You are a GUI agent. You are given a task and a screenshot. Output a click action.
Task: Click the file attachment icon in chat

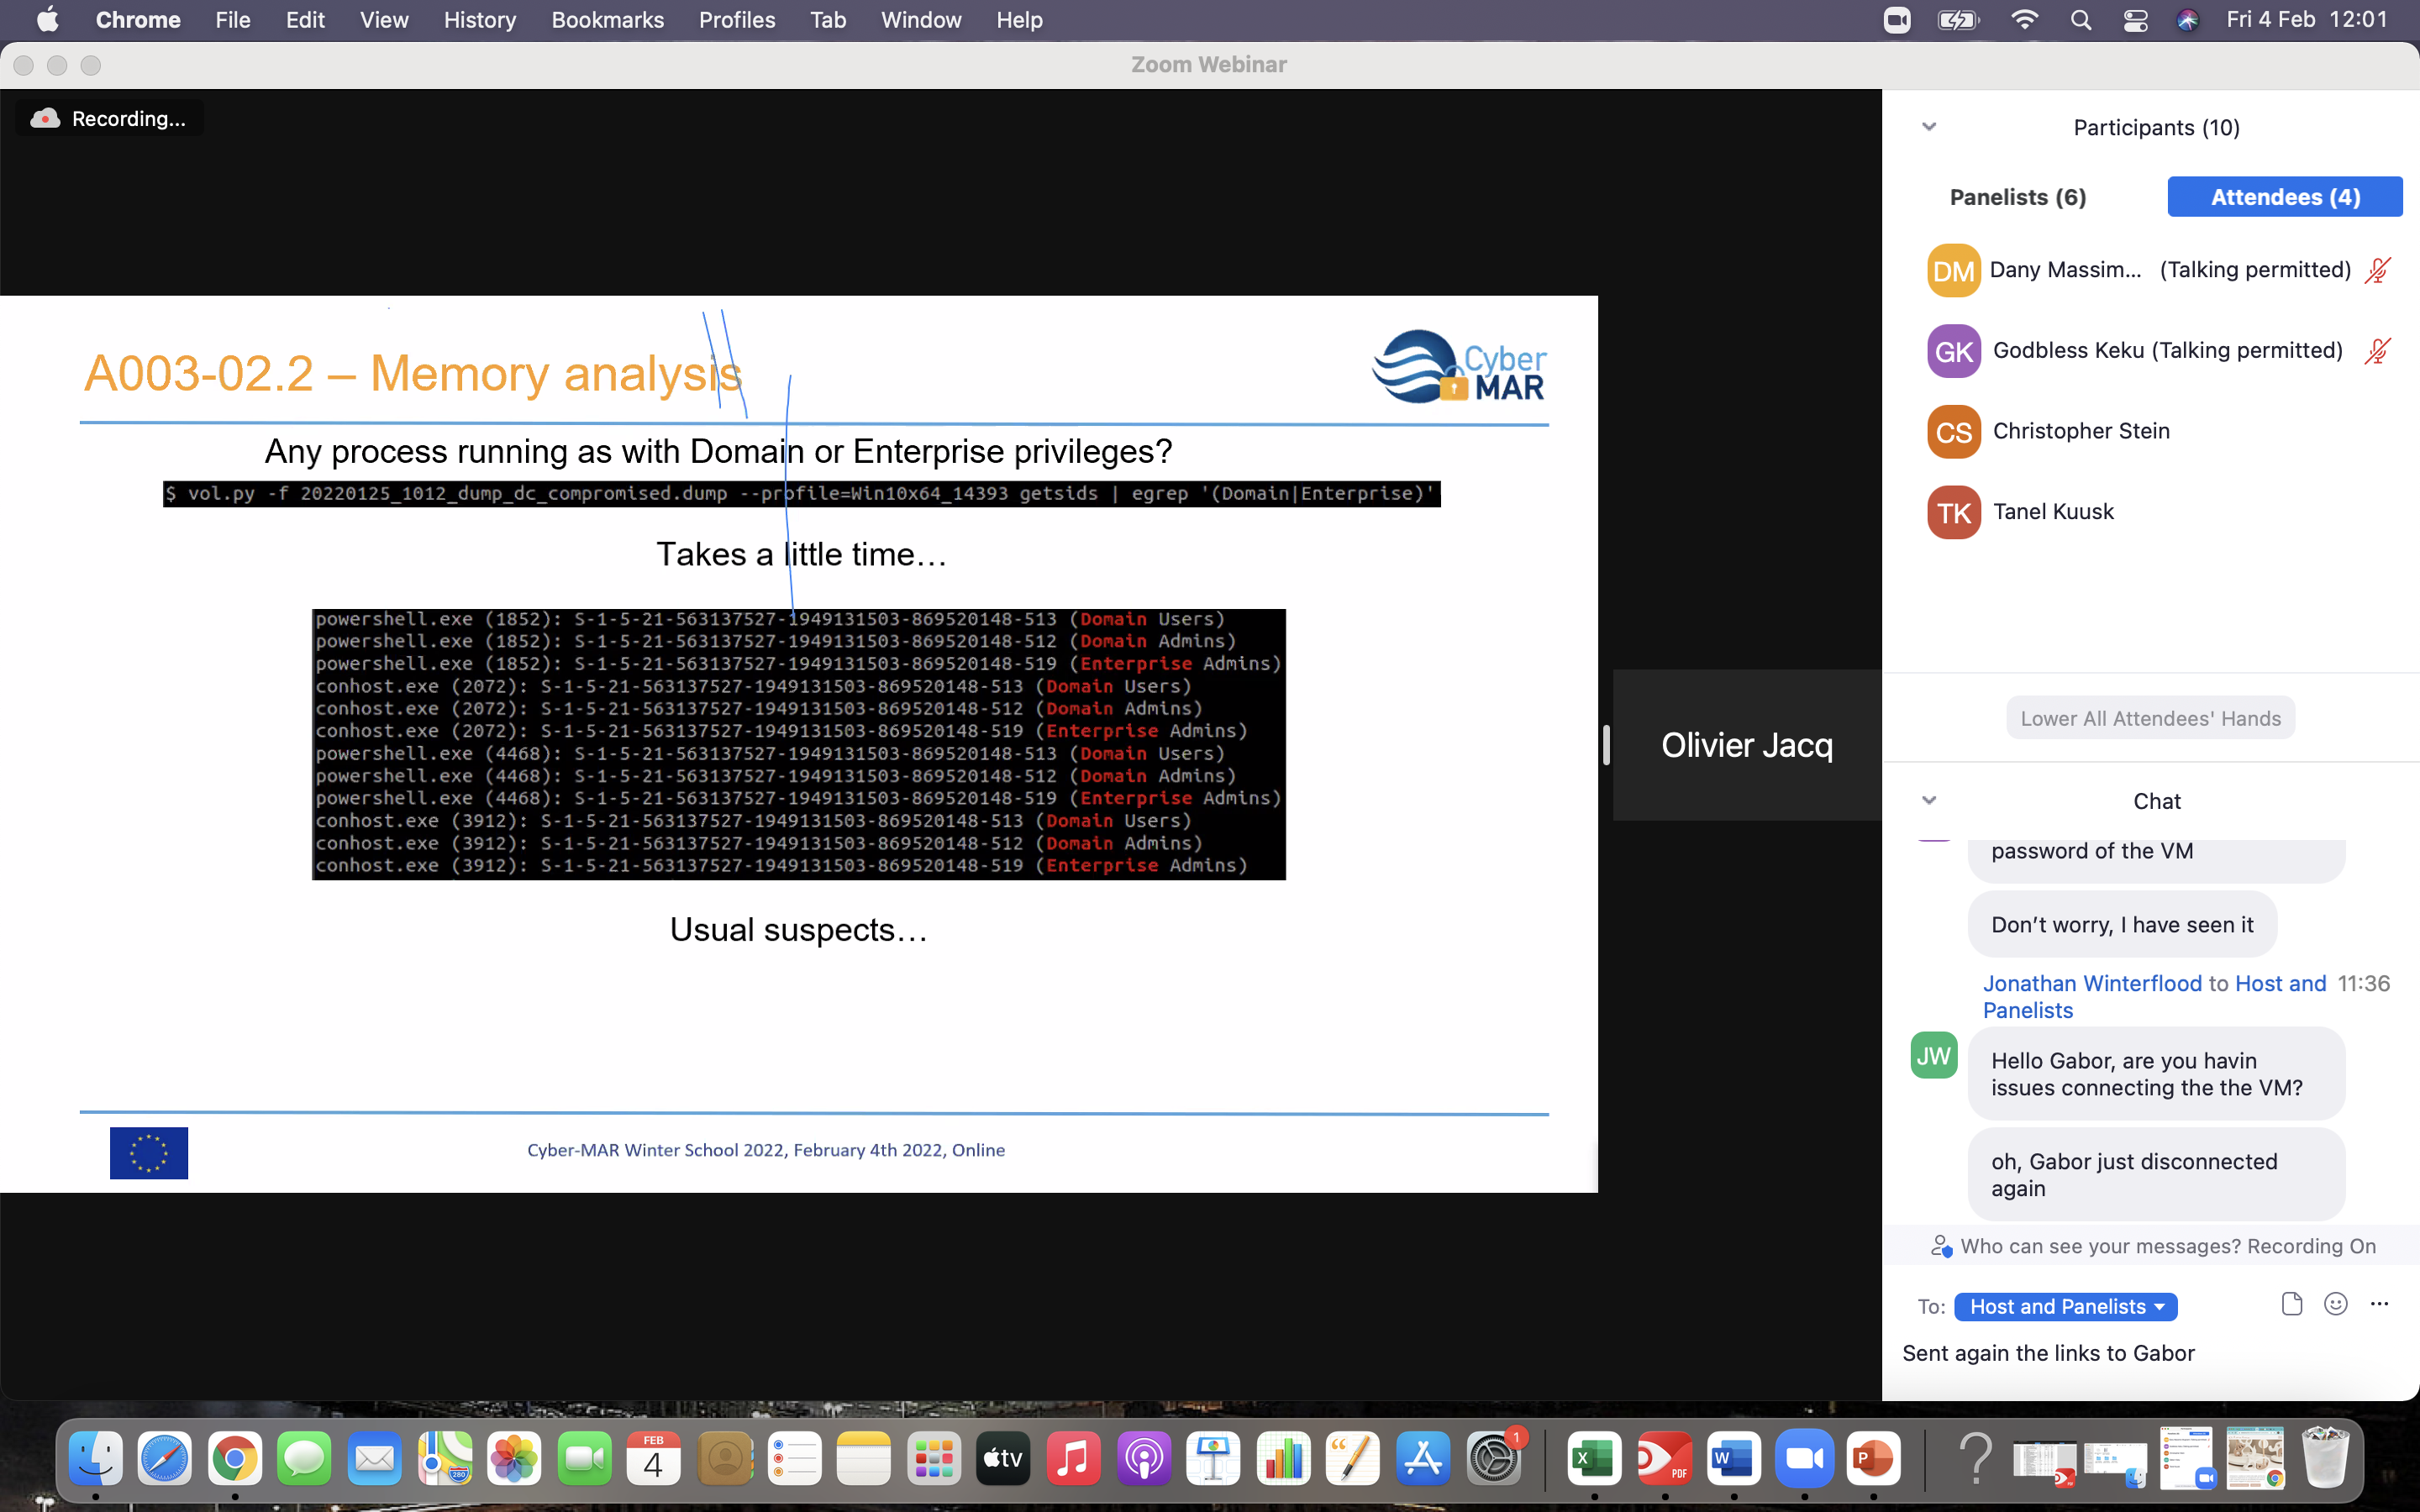click(2291, 1304)
